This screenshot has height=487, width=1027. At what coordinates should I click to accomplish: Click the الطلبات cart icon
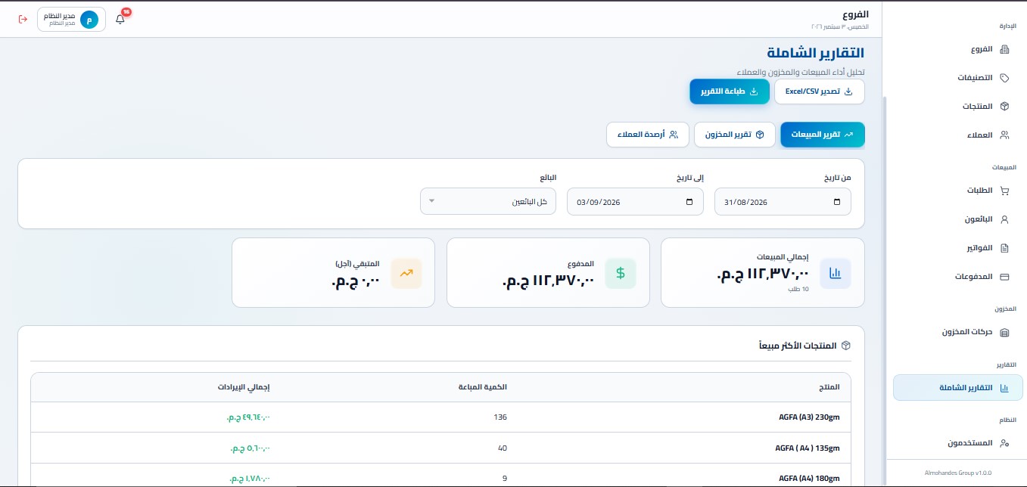point(1005,191)
